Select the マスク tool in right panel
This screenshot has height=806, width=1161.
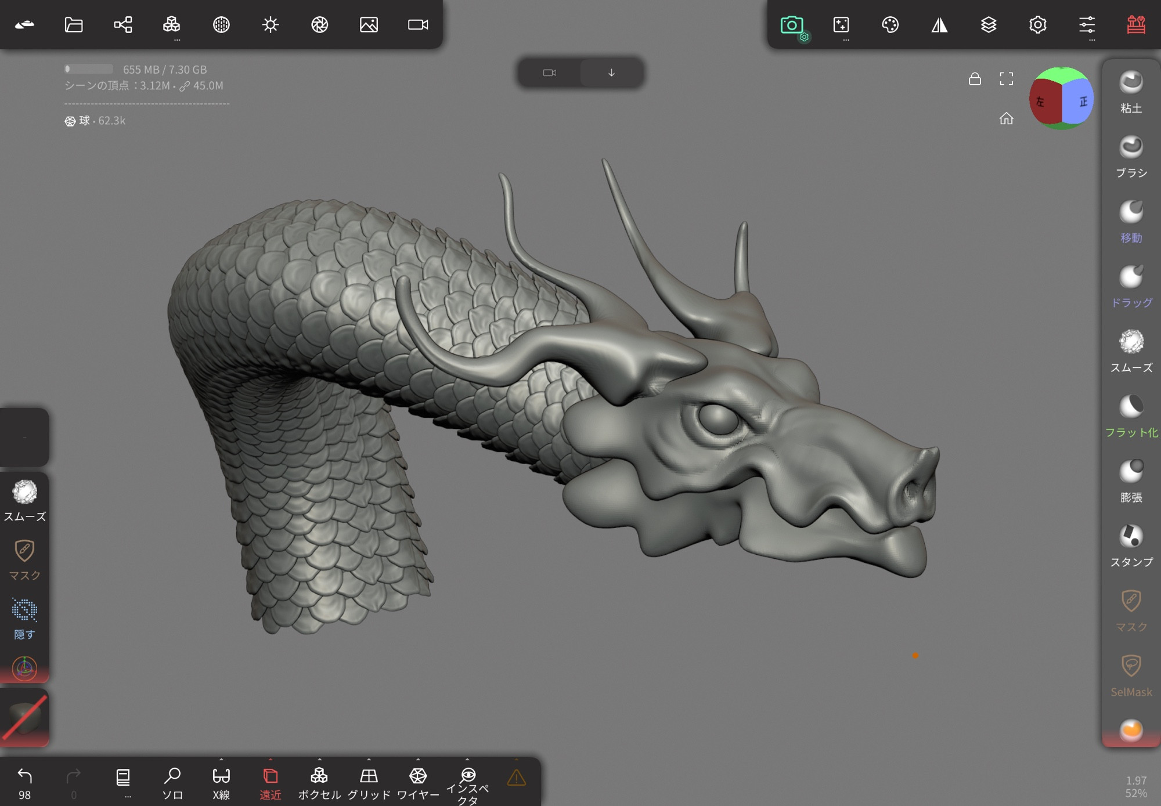tap(1131, 611)
